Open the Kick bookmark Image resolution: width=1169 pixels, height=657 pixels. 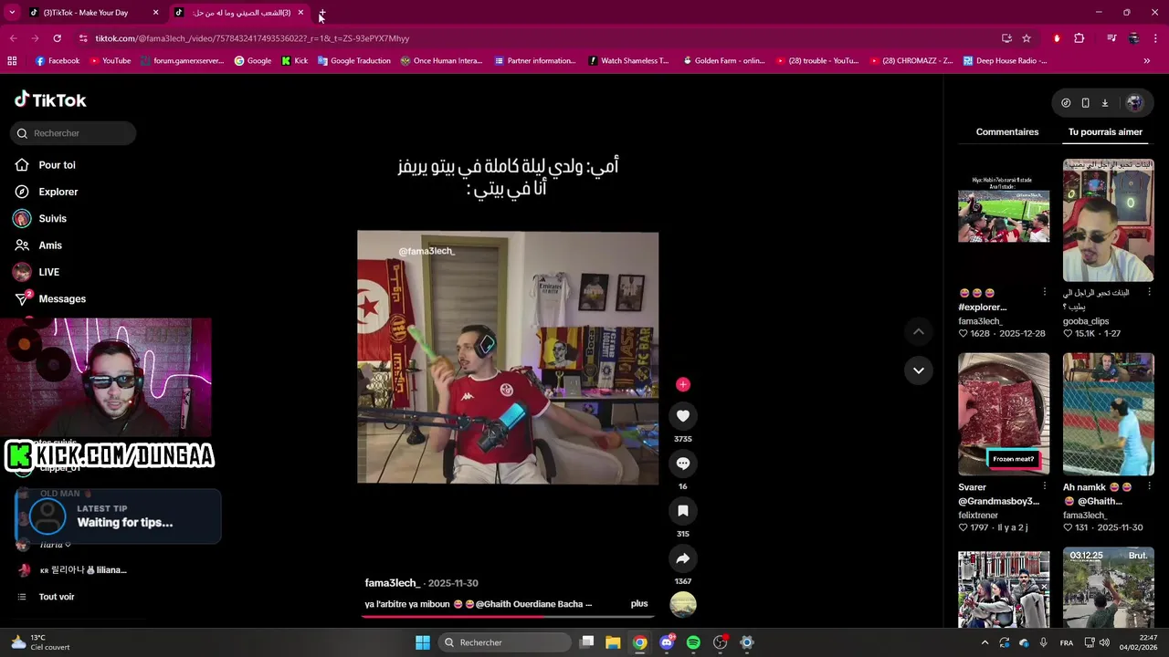tap(294, 61)
